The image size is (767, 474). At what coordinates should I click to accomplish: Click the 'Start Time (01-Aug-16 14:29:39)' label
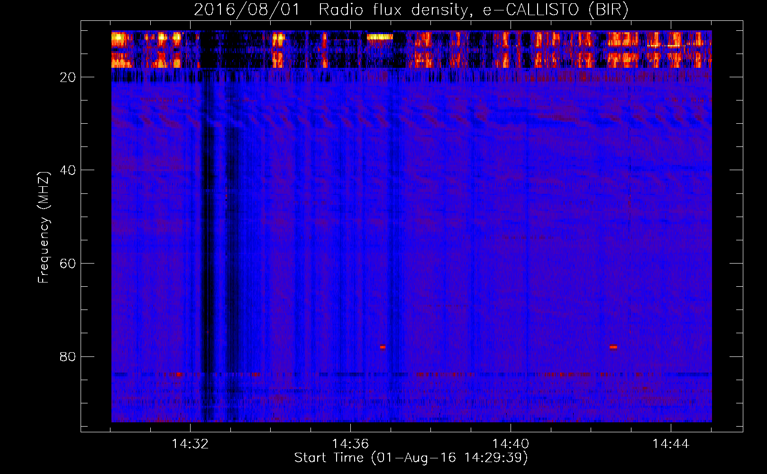click(x=411, y=458)
